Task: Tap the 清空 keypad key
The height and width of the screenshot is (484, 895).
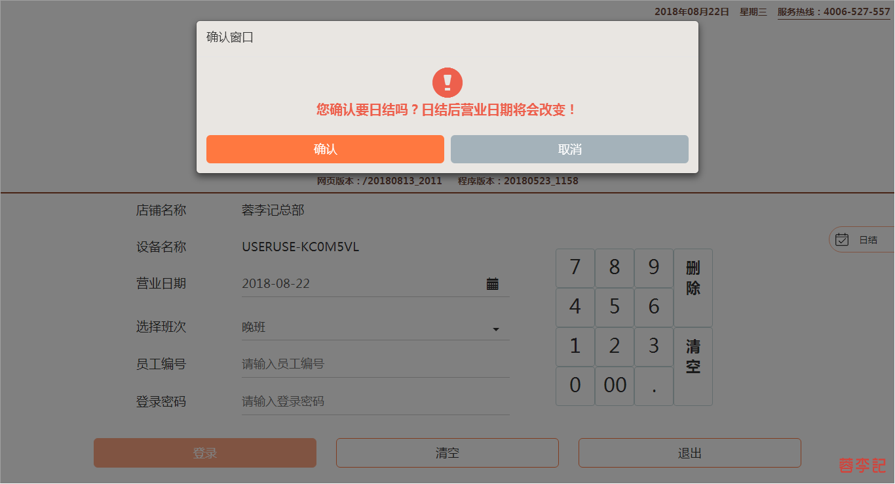Action: (693, 366)
